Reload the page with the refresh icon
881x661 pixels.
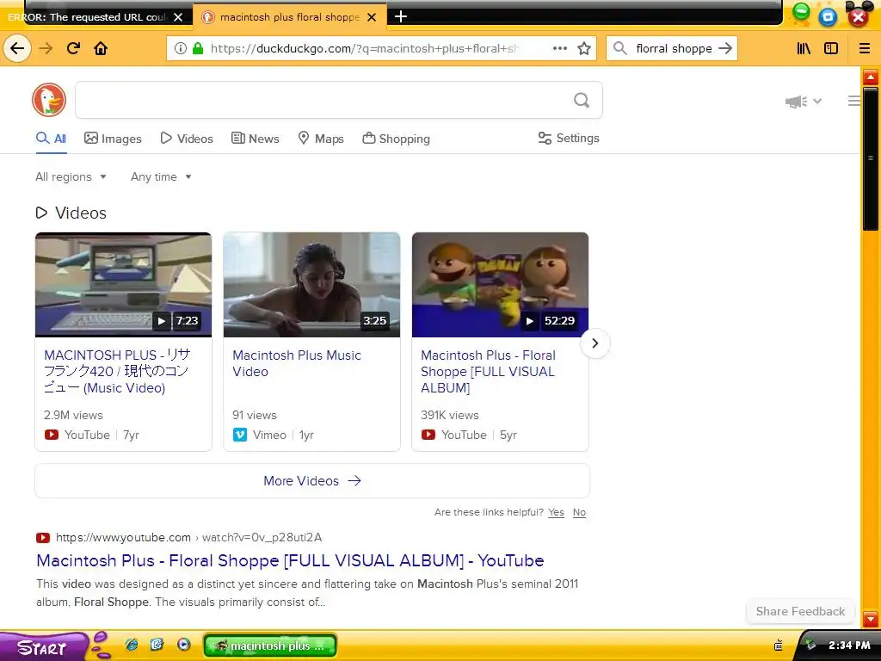point(74,48)
